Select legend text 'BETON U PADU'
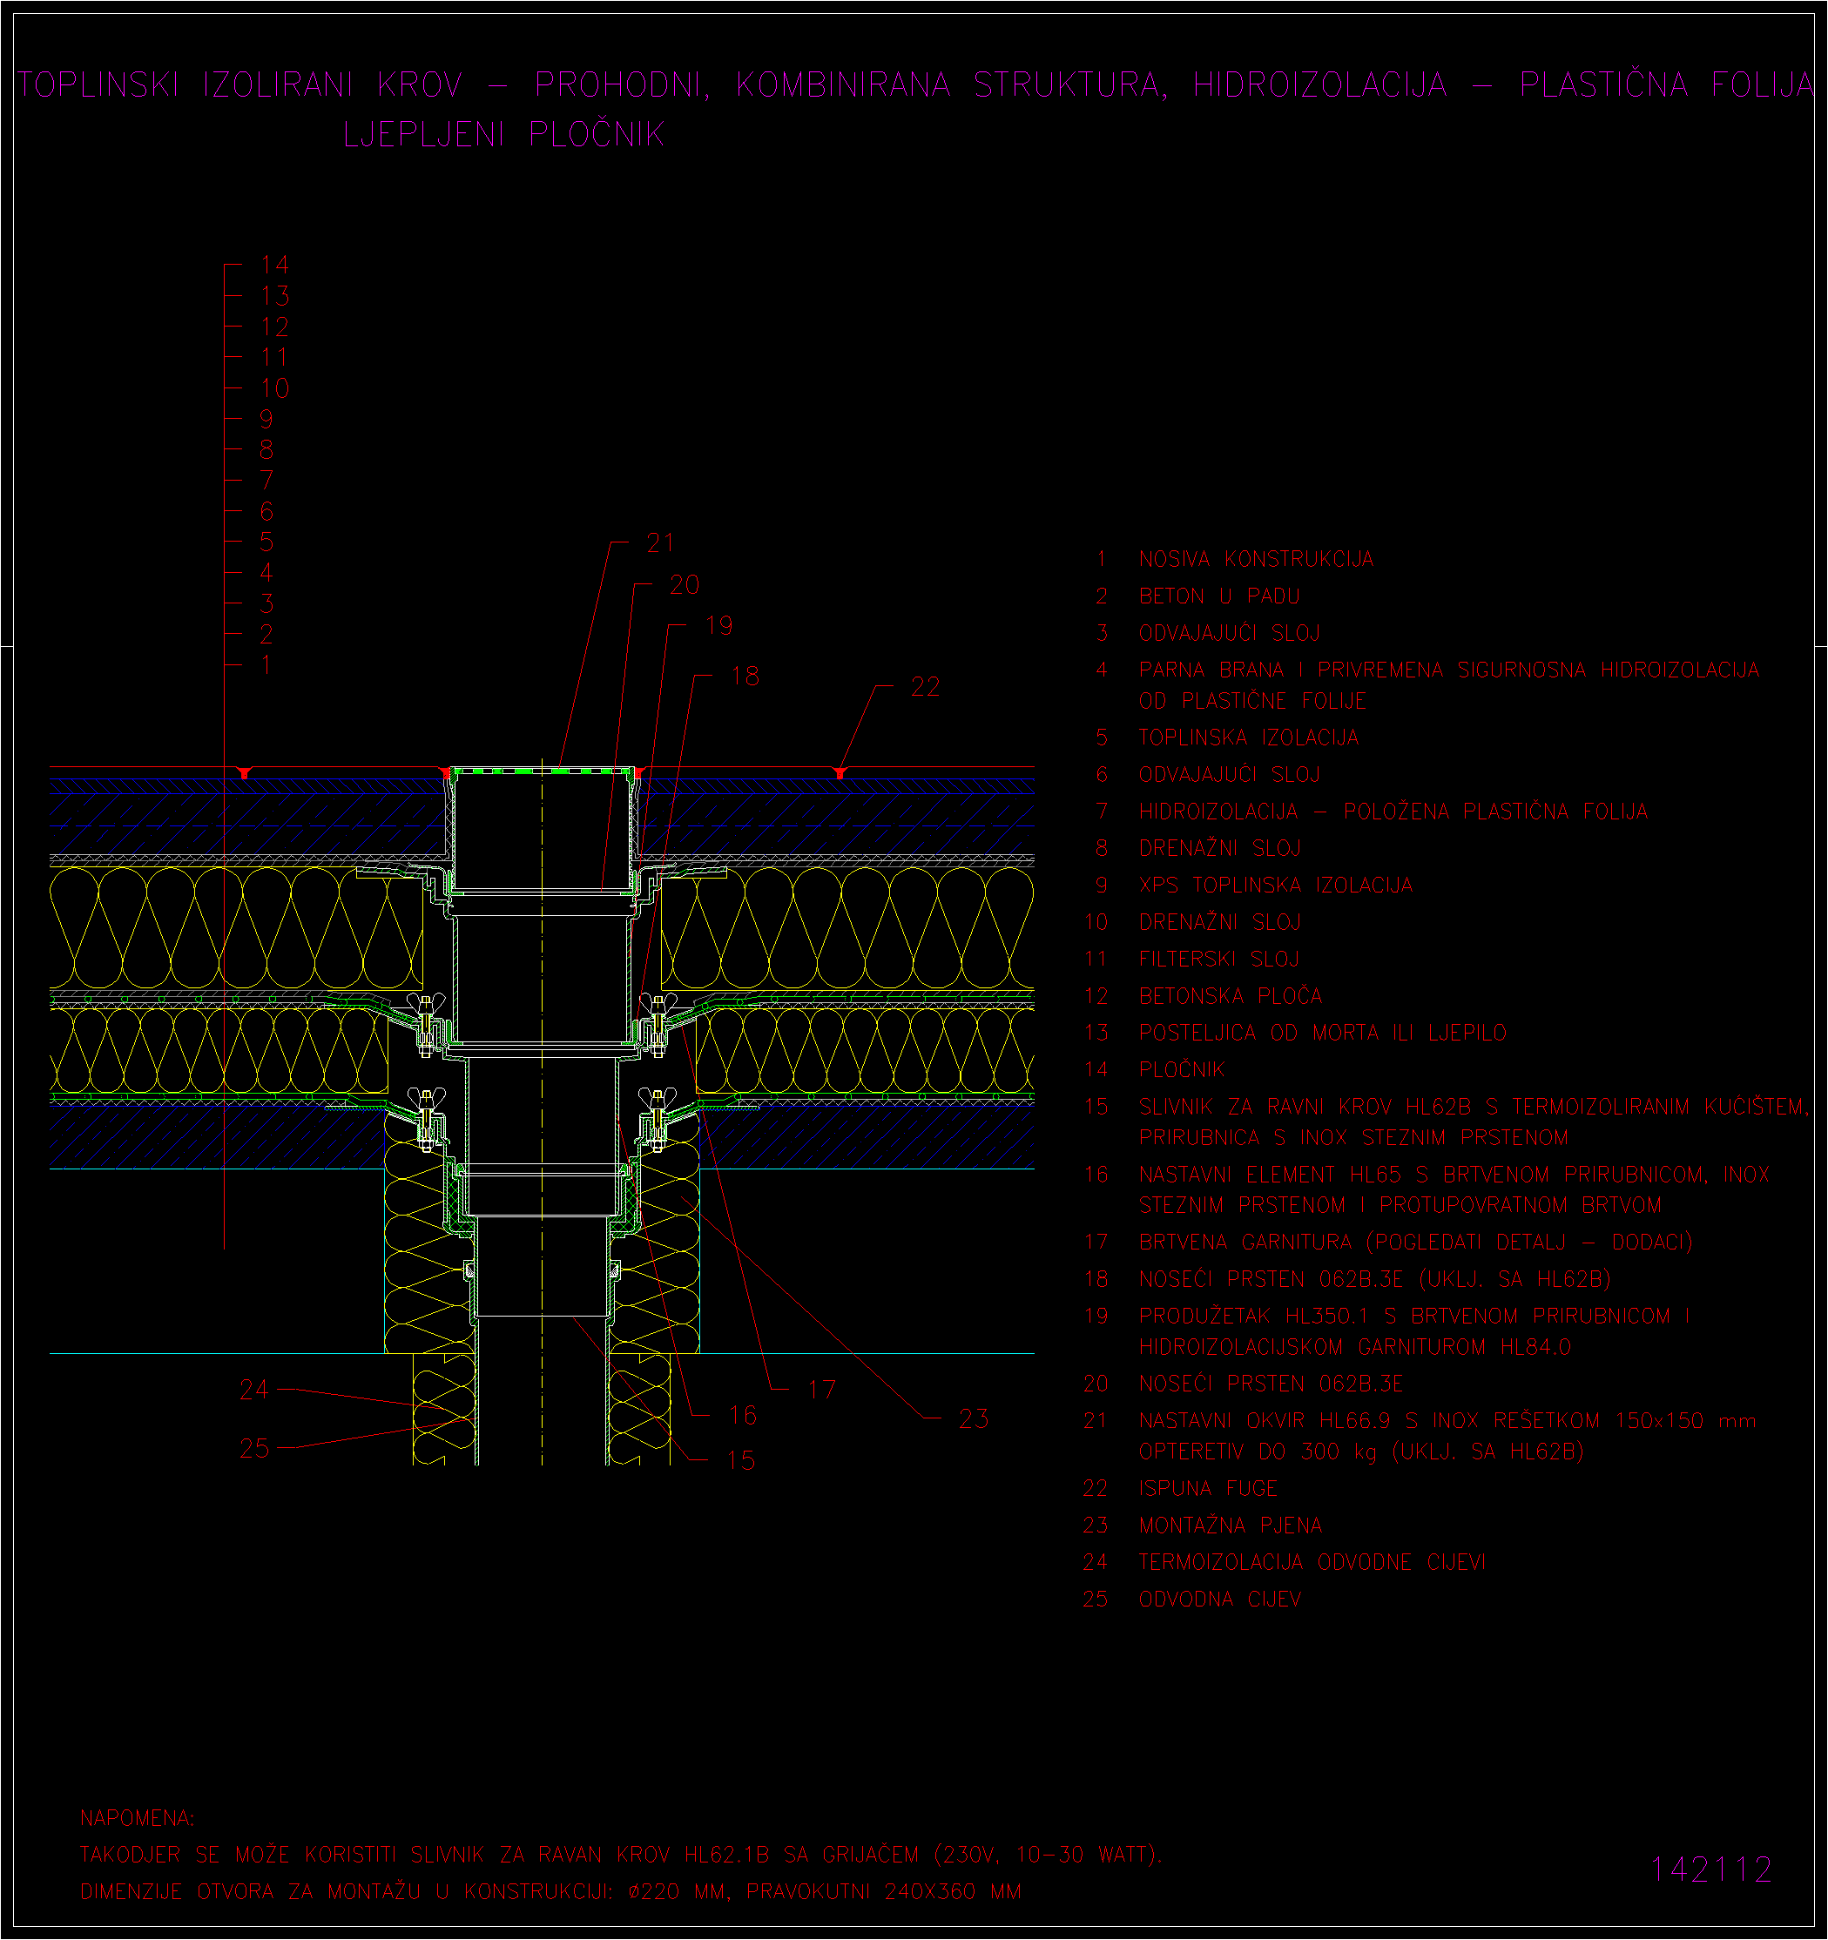This screenshot has height=1940, width=1828. coord(1219,596)
